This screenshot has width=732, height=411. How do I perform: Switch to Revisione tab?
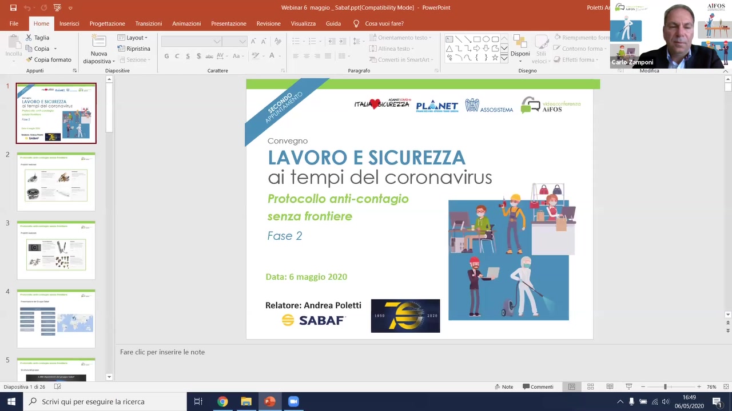268,23
